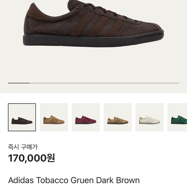Viewport: 187px width, 187px height.
Task: Choose the burgundy sneaker colorway thumbnail
Action: tap(86, 117)
